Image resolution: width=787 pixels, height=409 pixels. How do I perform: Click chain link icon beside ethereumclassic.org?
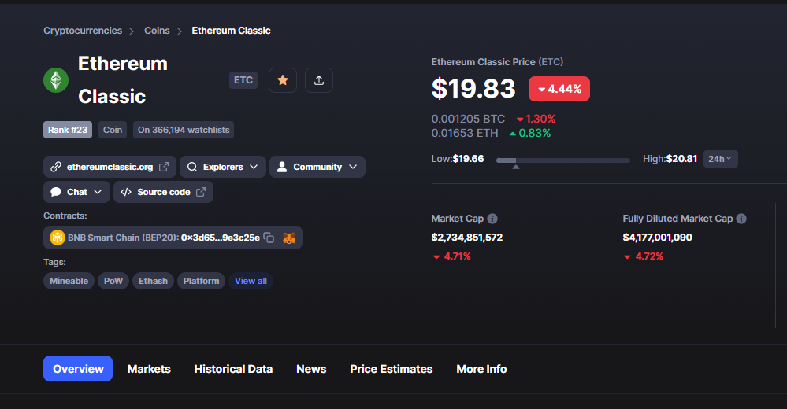coord(56,167)
